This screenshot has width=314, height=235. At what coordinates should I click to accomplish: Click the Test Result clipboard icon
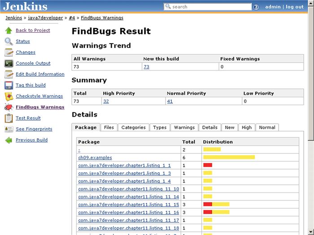9,118
